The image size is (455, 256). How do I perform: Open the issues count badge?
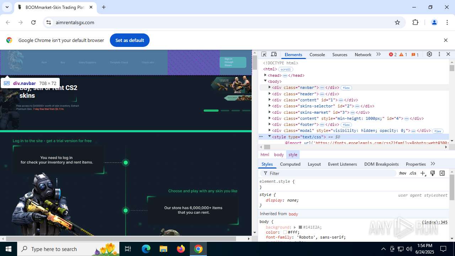tap(415, 55)
